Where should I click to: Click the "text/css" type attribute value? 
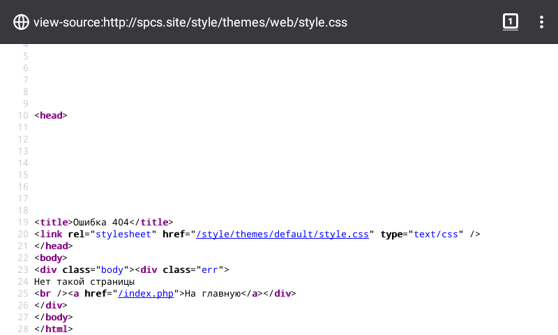[x=437, y=234]
